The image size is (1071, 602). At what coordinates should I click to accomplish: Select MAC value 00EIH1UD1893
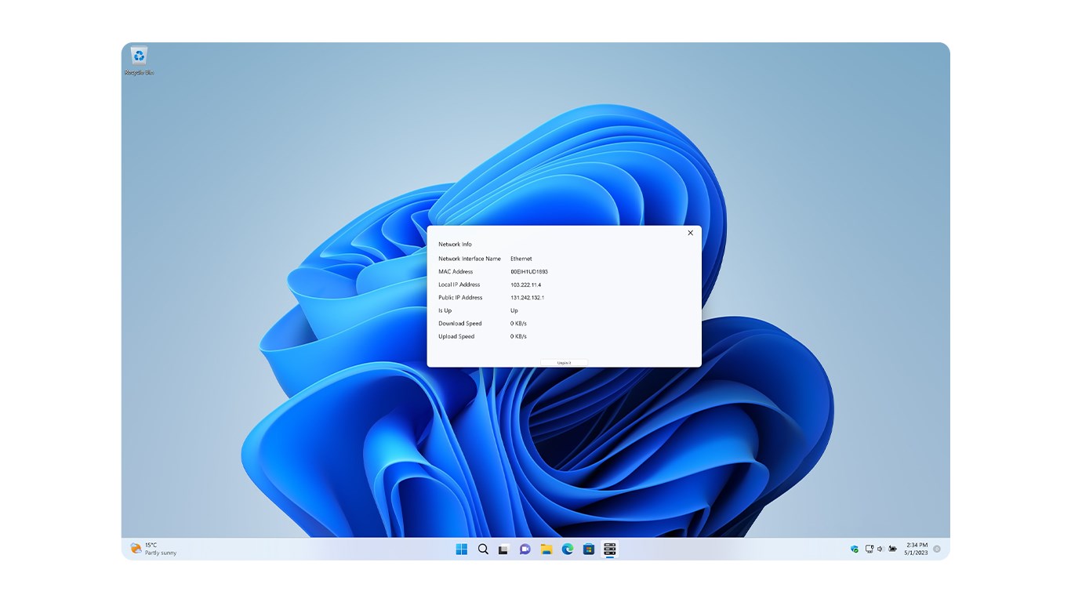click(529, 272)
